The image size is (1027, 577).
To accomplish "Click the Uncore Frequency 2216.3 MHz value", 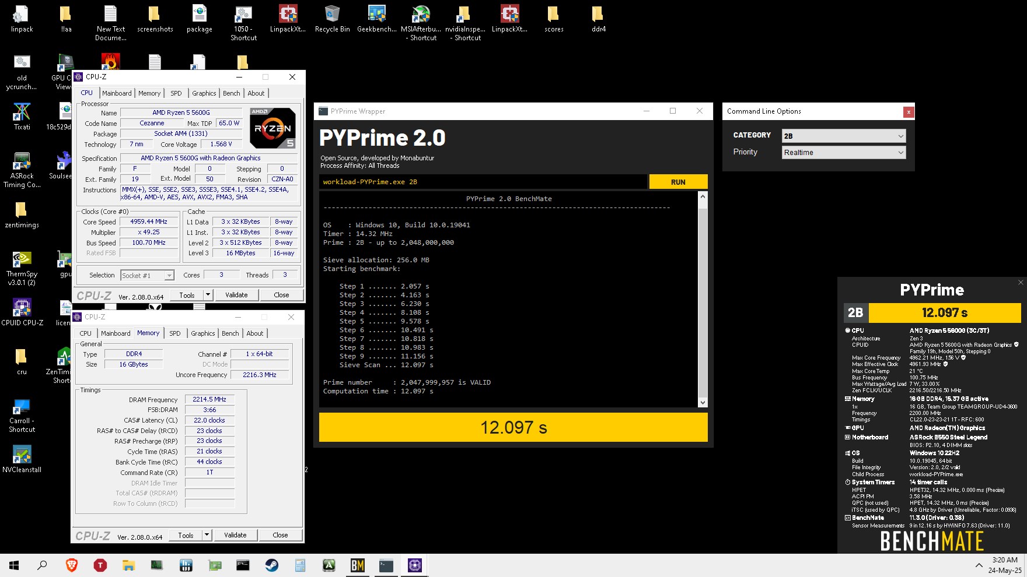I will tap(260, 375).
